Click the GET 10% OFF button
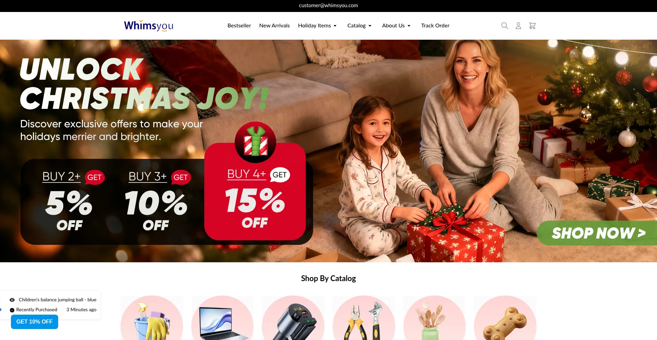Screen dimensions: 657x340 click(35, 322)
